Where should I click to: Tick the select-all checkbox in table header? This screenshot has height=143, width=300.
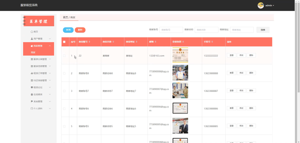point(64,42)
